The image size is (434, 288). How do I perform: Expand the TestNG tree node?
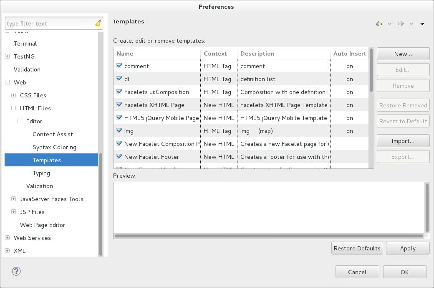tap(7, 56)
